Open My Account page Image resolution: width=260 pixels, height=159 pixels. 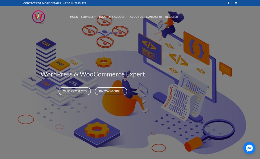(x=118, y=17)
